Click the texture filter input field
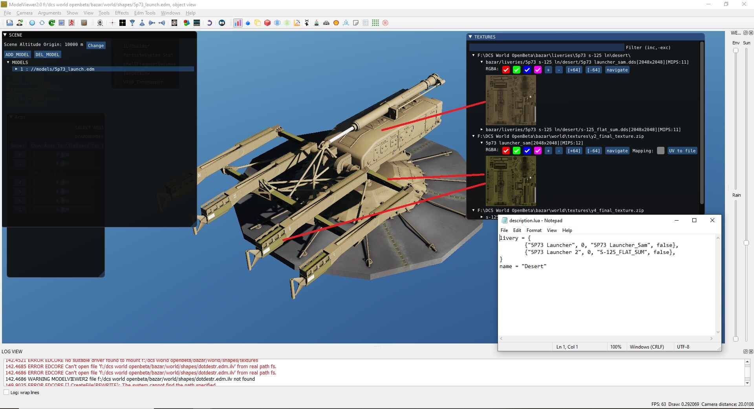The image size is (754, 409). click(x=546, y=47)
